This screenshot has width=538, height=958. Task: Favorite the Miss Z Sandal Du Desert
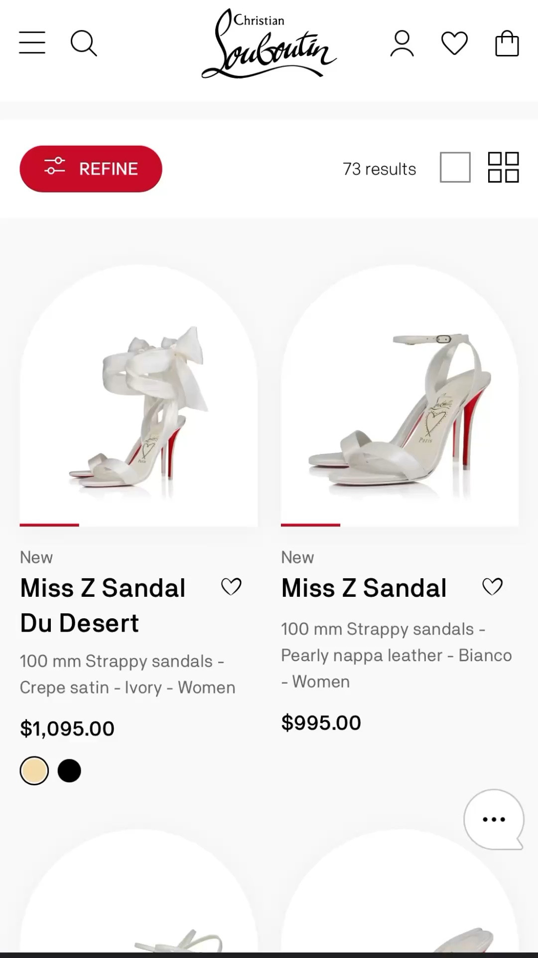click(x=231, y=587)
